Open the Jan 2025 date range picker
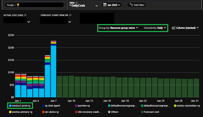Screen dimensions: 203x117 point(112,5)
